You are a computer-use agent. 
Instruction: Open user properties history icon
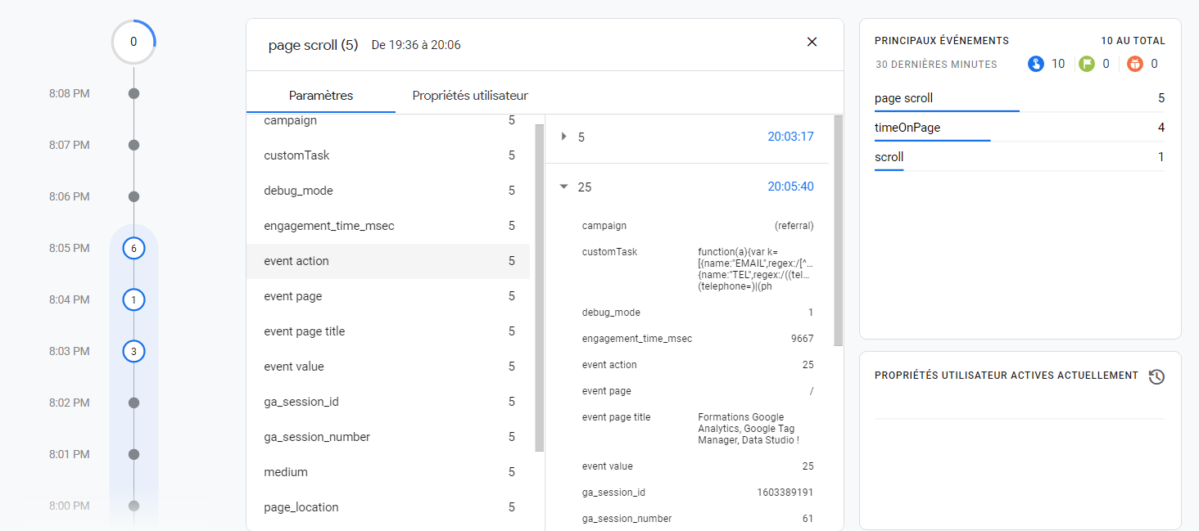1156,376
